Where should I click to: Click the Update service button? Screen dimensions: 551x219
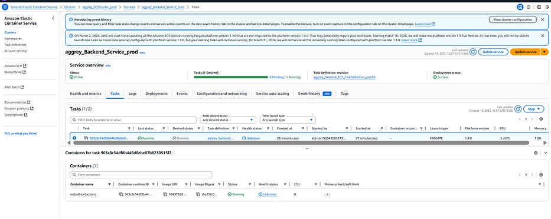(x=526, y=52)
